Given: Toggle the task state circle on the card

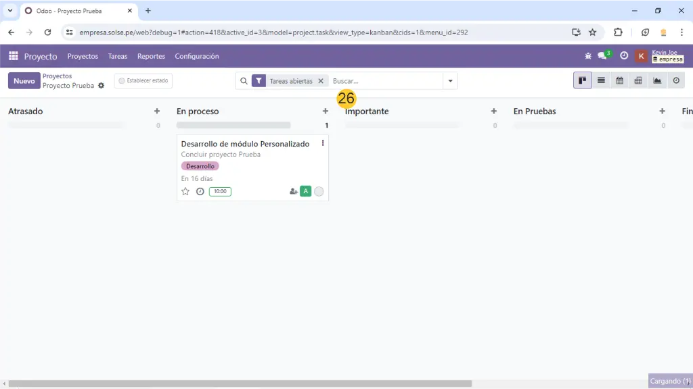Looking at the screenshot, I should pyautogui.click(x=319, y=192).
